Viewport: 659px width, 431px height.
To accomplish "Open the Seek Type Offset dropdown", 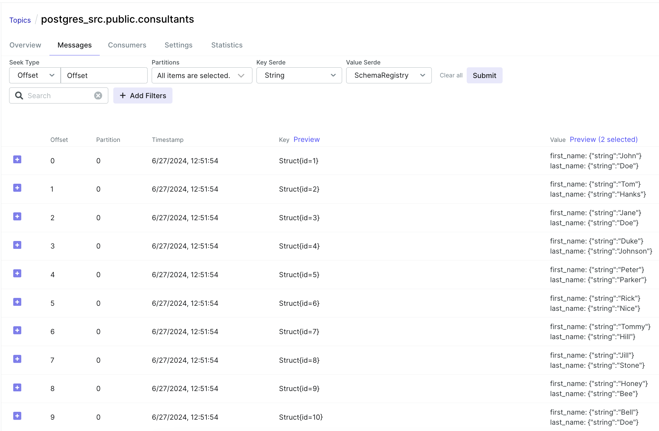I will [35, 76].
